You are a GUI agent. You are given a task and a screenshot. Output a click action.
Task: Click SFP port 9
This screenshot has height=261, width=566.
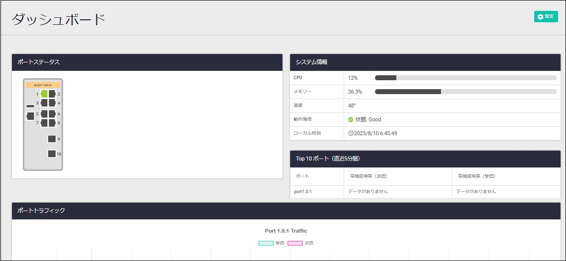pos(52,139)
